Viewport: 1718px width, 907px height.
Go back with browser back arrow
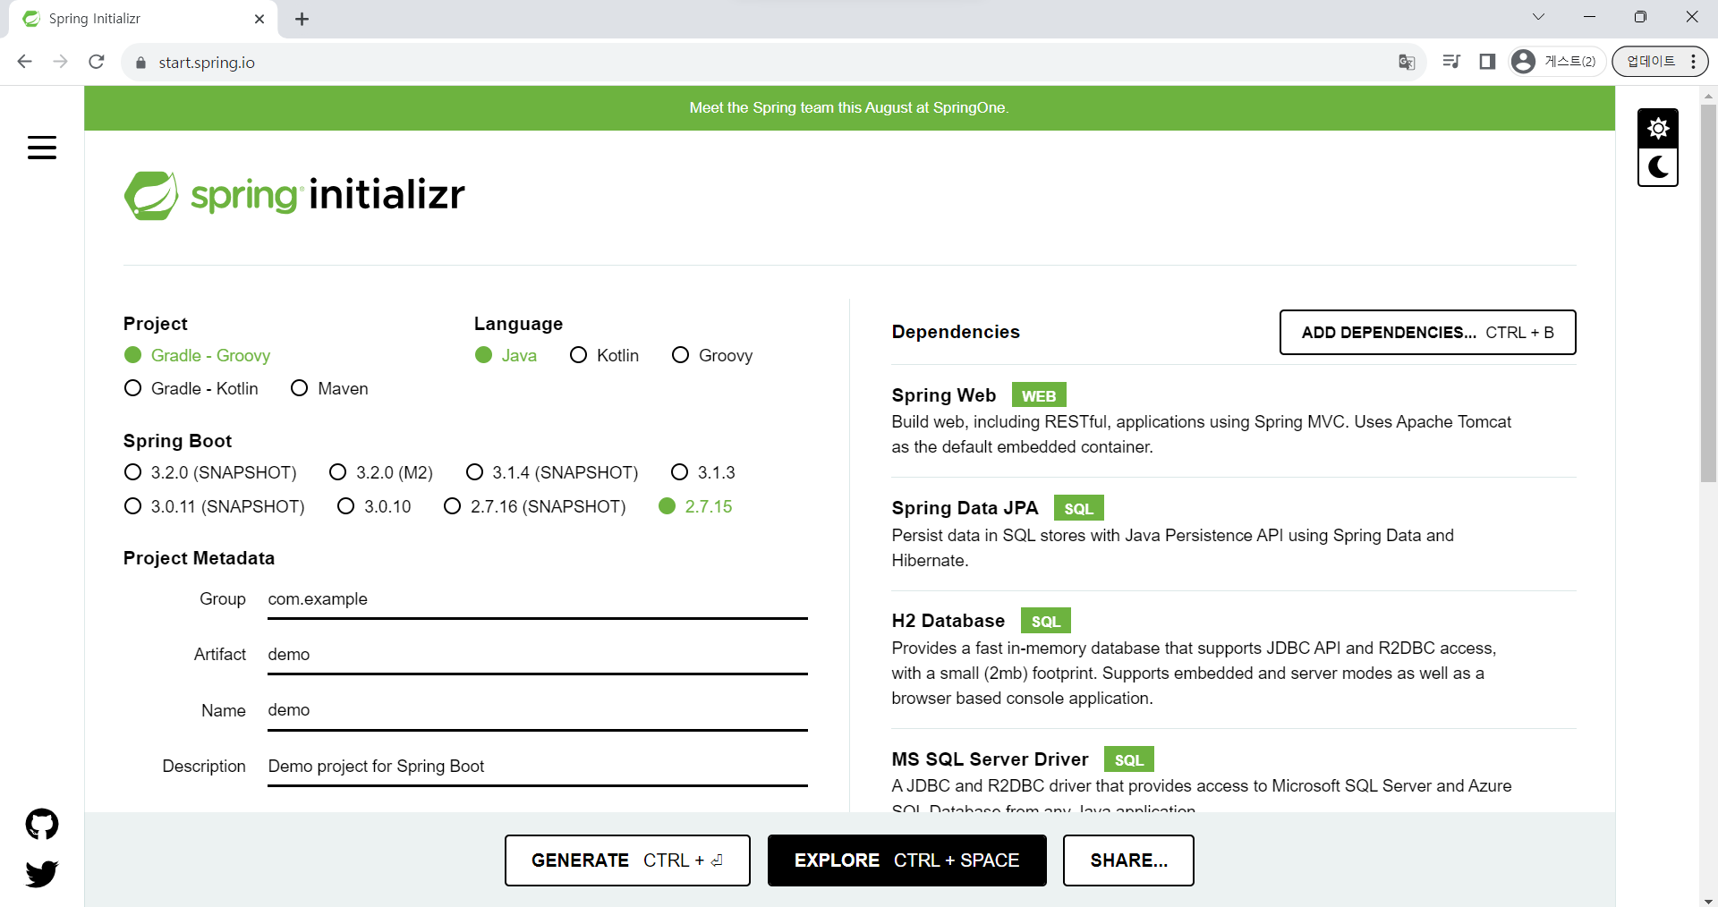click(x=25, y=62)
